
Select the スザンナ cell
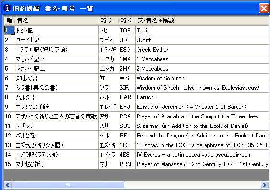pyautogui.click(x=57, y=126)
